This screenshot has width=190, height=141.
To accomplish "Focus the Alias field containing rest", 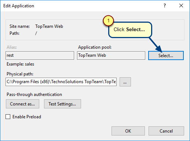I will [x=40, y=55].
